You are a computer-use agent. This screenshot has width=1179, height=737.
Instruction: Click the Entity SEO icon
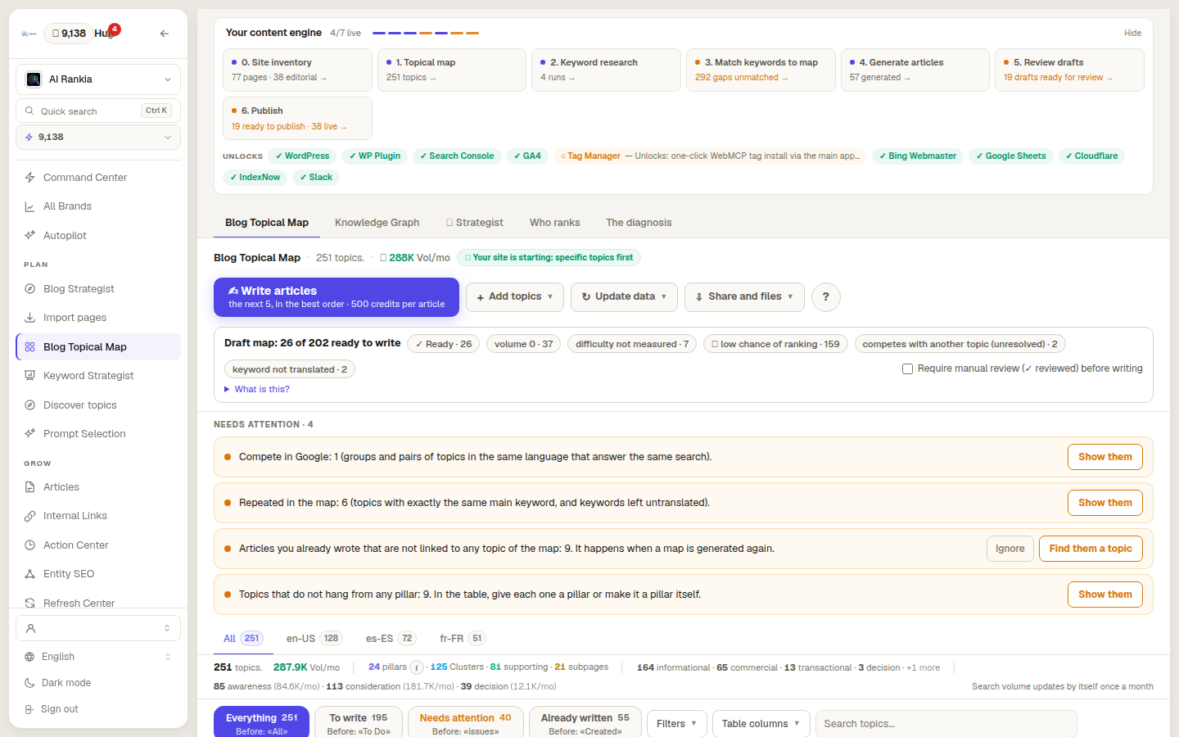point(29,574)
